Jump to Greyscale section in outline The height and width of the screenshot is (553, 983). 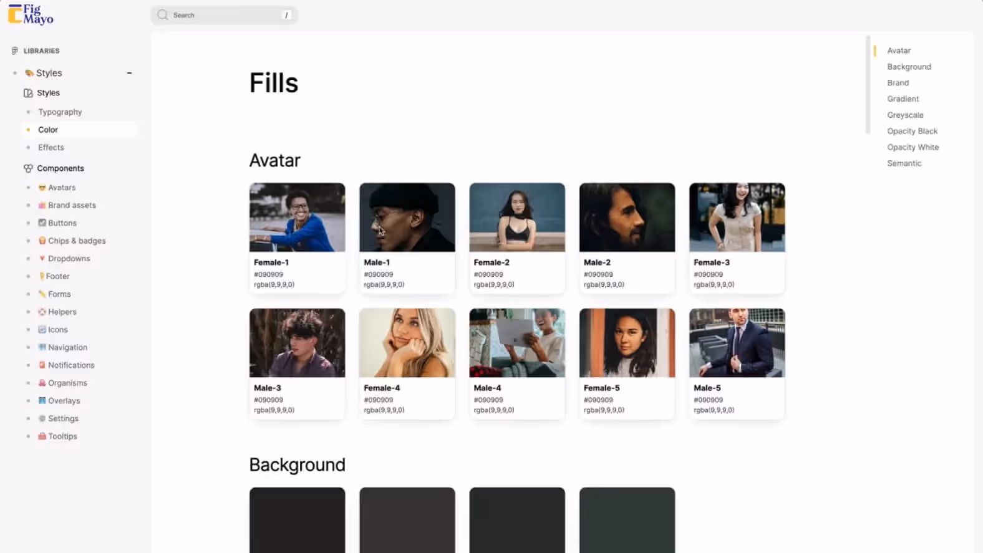click(x=905, y=115)
